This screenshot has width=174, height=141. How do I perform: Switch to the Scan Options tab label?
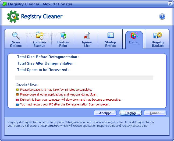(x=16, y=44)
